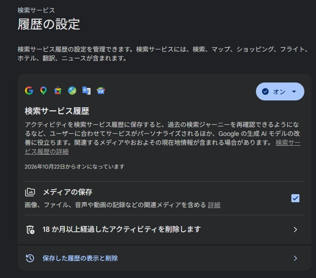Click the Google Search icon
316x278 pixels.
tap(29, 91)
